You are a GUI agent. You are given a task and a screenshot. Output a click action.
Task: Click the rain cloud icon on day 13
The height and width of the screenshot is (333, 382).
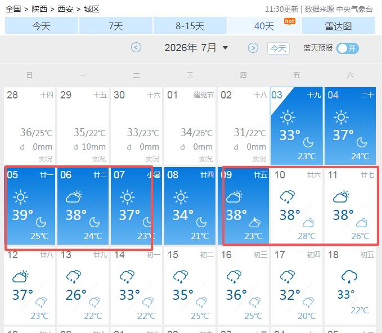tap(74, 277)
